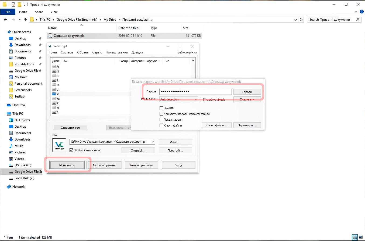Viewport: 365px width, 241px height.
Task: Switch to Large icons view icon
Action: [x=361, y=237]
